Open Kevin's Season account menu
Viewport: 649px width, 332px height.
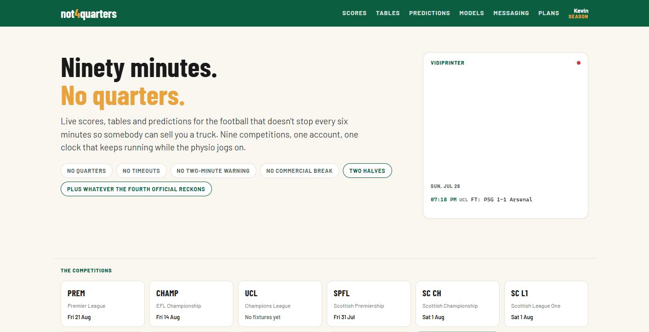pyautogui.click(x=578, y=13)
